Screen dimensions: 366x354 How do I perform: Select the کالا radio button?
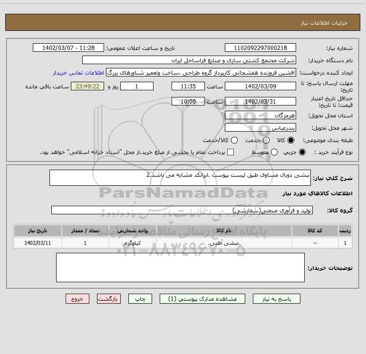pos(291,140)
